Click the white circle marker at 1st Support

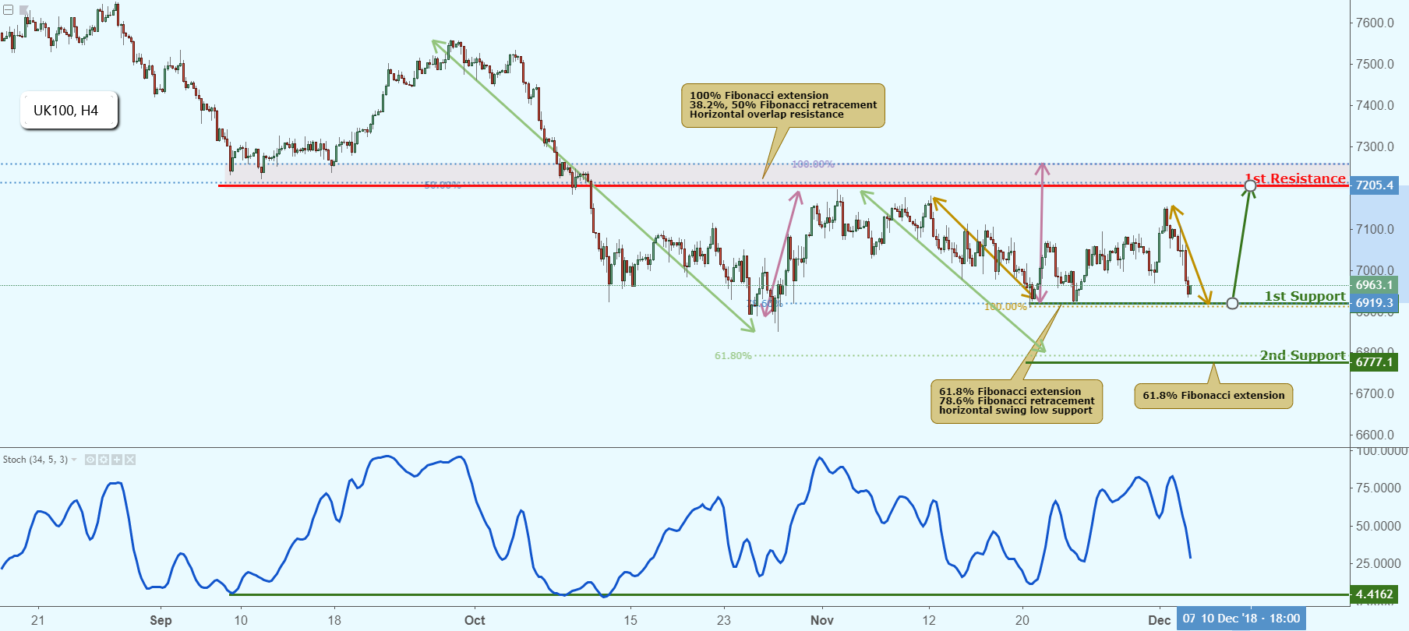1232,303
